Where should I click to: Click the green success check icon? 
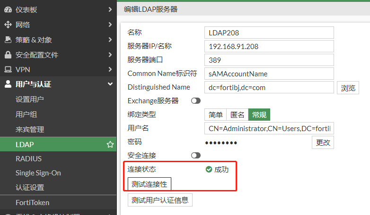pos(209,169)
